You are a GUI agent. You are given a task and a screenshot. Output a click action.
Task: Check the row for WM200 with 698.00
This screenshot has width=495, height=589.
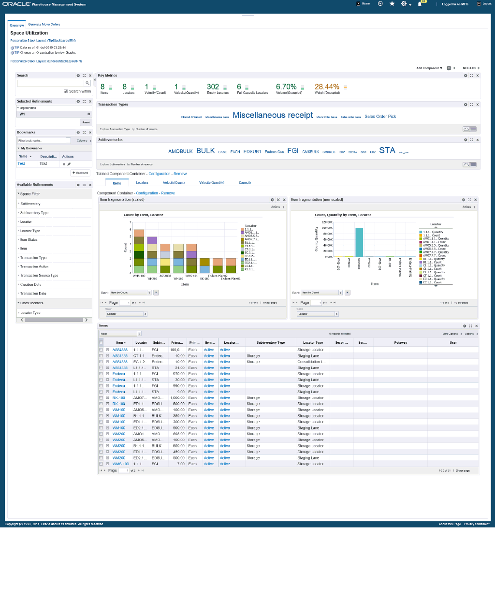pyautogui.click(x=101, y=434)
